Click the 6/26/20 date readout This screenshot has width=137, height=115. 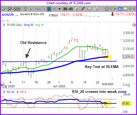8,15
